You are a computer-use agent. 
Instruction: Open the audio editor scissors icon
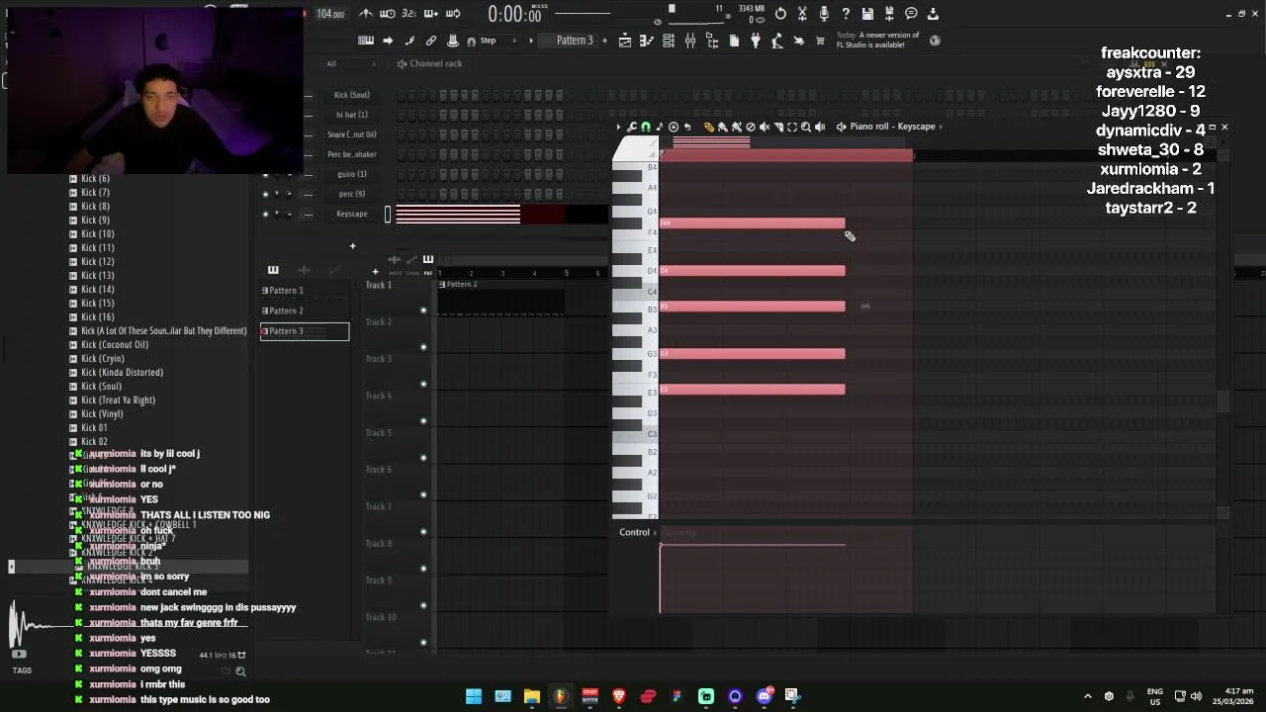tap(802, 14)
